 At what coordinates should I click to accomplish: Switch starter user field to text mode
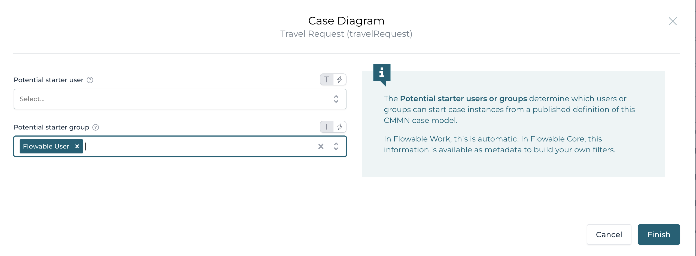click(x=327, y=79)
